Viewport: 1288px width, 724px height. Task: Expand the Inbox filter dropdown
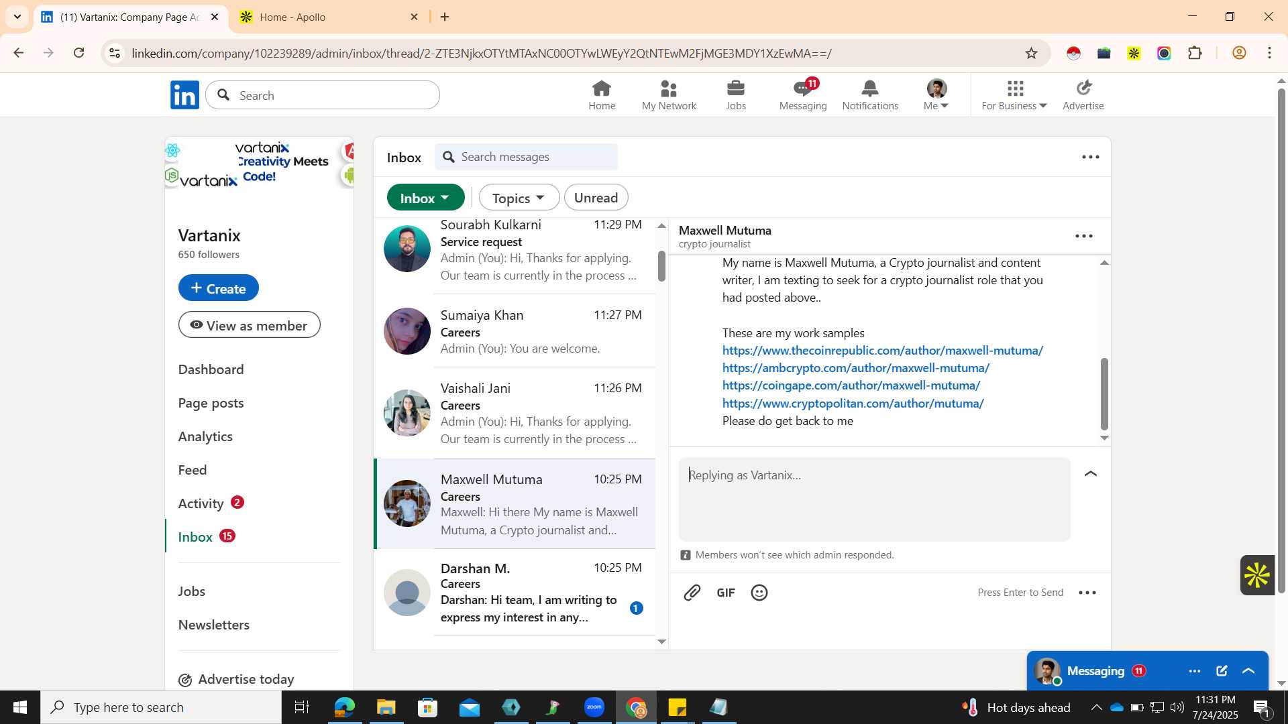pyautogui.click(x=425, y=198)
